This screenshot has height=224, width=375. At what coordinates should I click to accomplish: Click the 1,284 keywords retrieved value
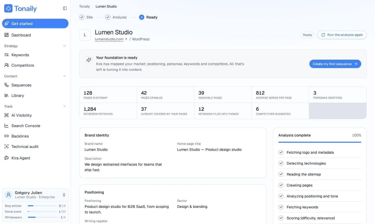[90, 109]
